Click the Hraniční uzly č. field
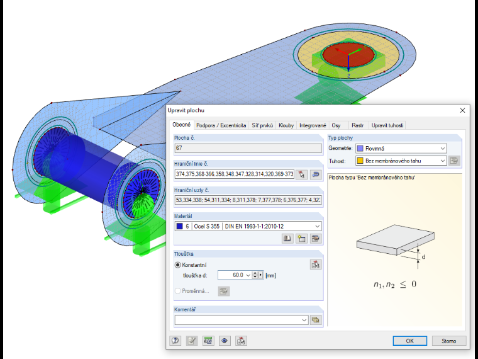478x359 pixels. (248, 200)
